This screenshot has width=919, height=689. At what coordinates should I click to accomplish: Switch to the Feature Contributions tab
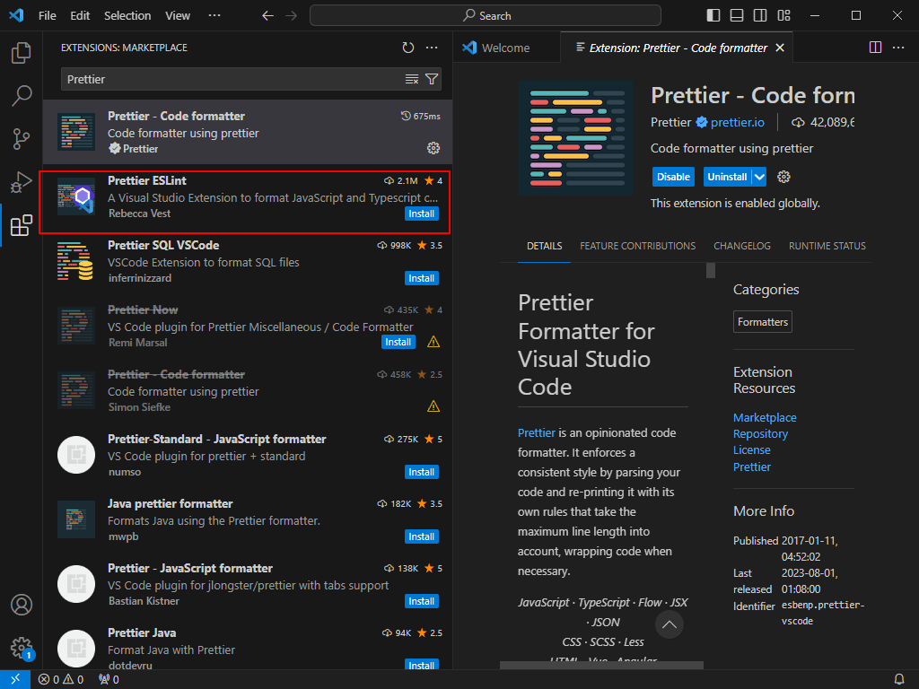point(638,246)
